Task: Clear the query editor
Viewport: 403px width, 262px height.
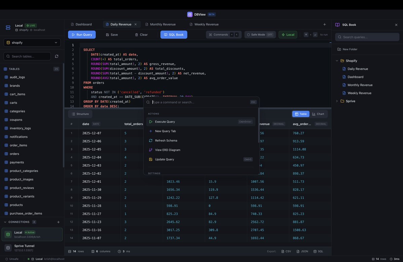Action: coord(141,35)
